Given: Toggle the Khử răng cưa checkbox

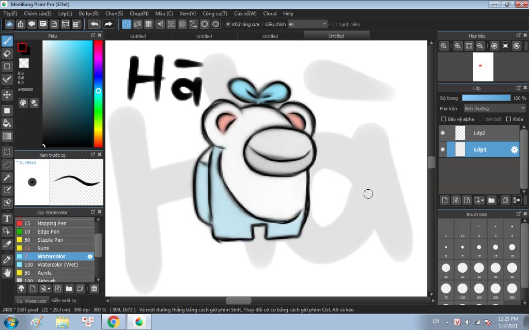Looking at the screenshot, I should coord(228,24).
